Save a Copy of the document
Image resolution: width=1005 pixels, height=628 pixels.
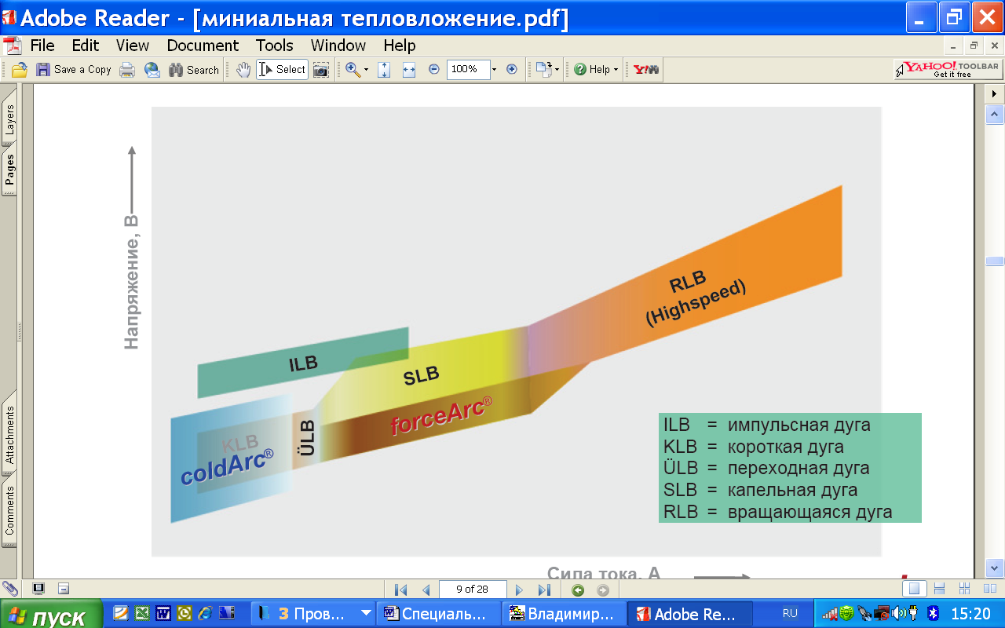[74, 70]
